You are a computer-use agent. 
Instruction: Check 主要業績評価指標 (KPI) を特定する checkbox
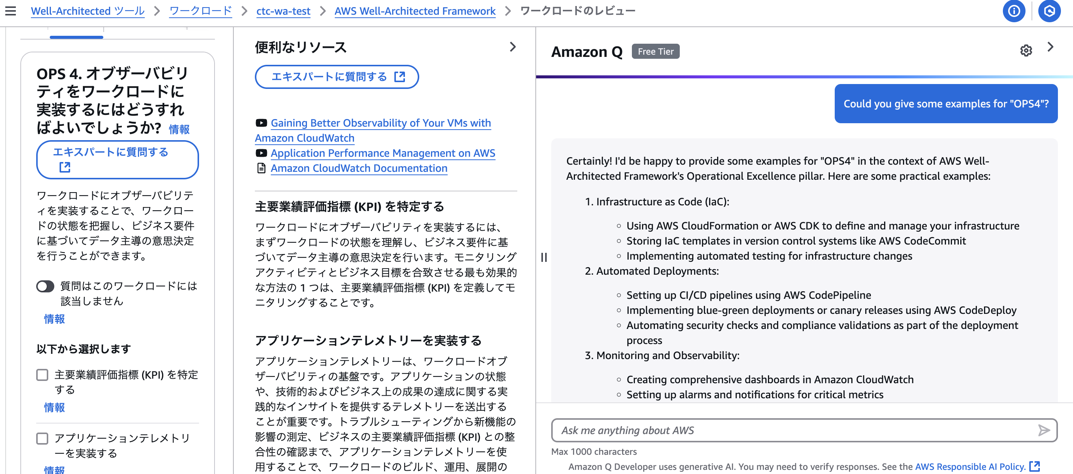[x=42, y=375]
